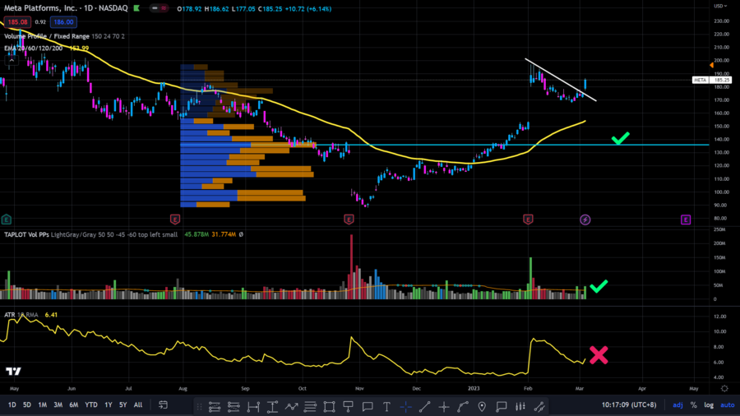Collapse the indicator legend chevron
This screenshot has height=416, width=740.
click(12, 60)
